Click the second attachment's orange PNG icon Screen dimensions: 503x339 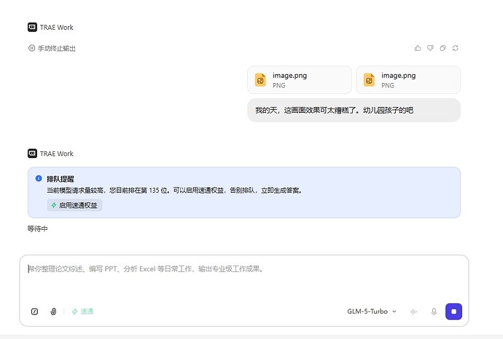pos(369,80)
